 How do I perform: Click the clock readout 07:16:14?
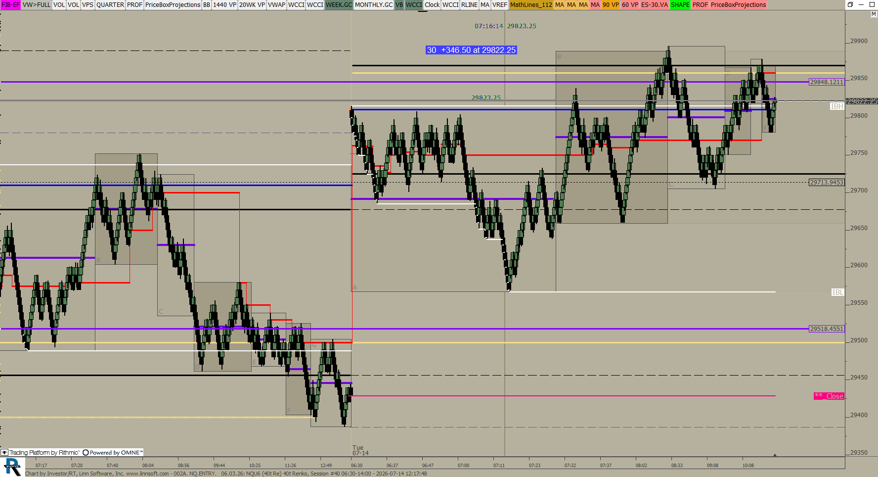tap(489, 26)
